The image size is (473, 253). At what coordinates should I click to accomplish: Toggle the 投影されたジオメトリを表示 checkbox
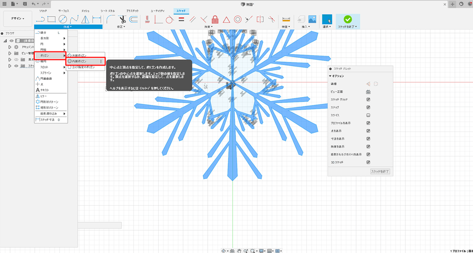pos(368,154)
